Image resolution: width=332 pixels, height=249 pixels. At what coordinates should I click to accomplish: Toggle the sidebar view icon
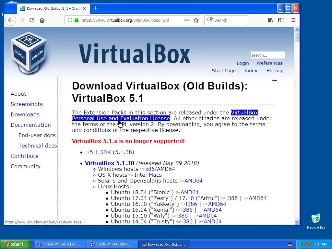(x=281, y=20)
